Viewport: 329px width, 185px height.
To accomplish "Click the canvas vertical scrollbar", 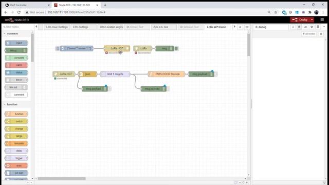I will click(x=249, y=45).
